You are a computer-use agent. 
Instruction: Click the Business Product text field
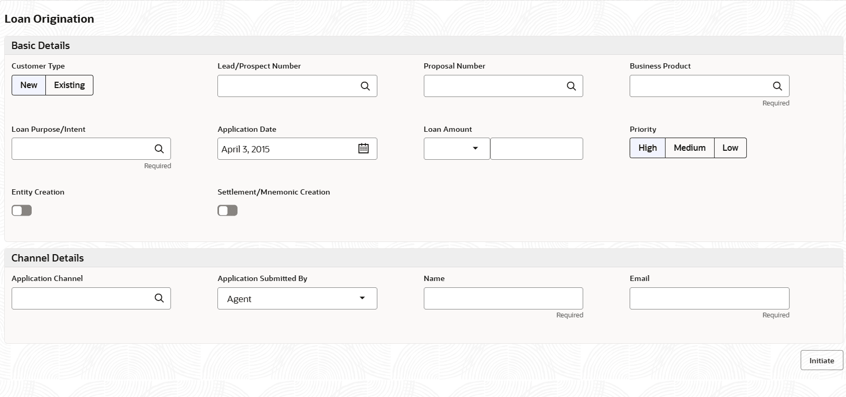coord(699,86)
